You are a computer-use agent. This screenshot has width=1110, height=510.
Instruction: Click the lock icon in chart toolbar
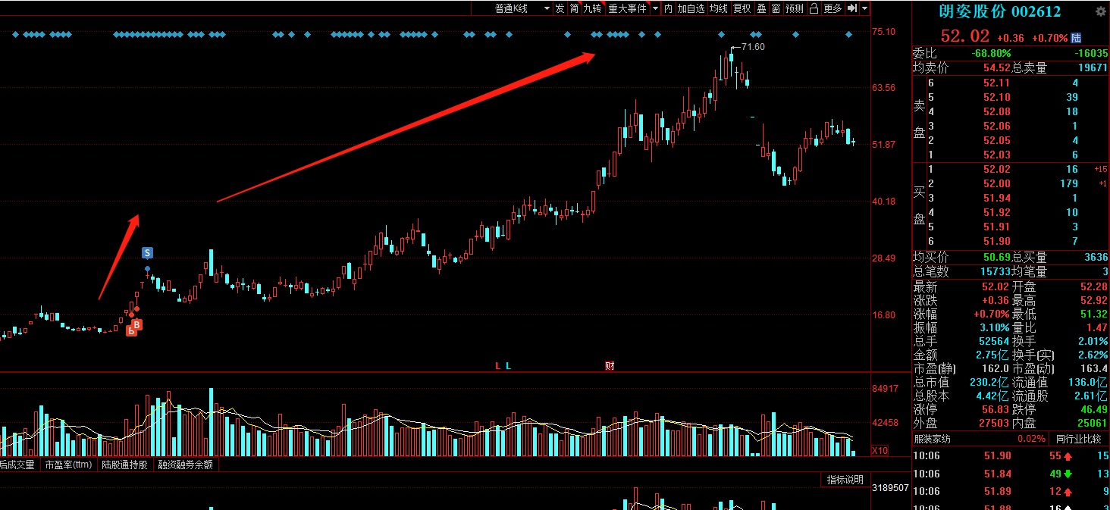tap(814, 8)
